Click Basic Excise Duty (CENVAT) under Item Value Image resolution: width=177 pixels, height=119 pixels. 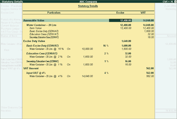tap(44, 31)
